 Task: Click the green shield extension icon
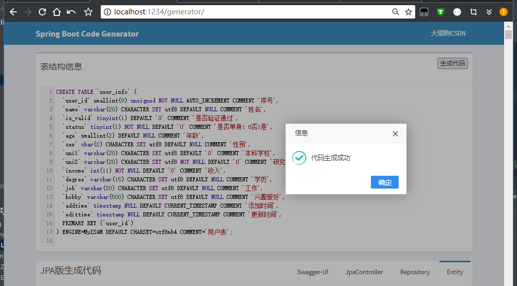point(440,11)
